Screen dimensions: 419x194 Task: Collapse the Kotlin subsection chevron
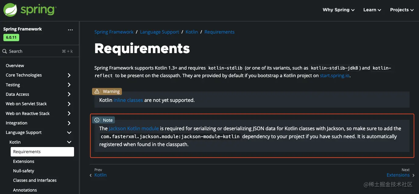69,142
